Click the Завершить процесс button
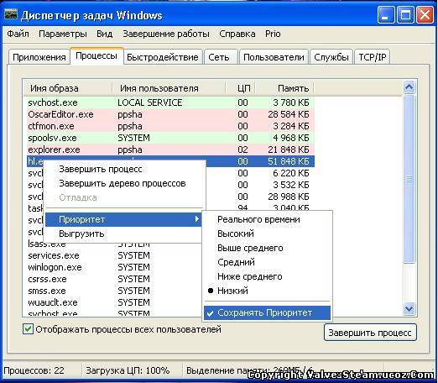 [370, 333]
